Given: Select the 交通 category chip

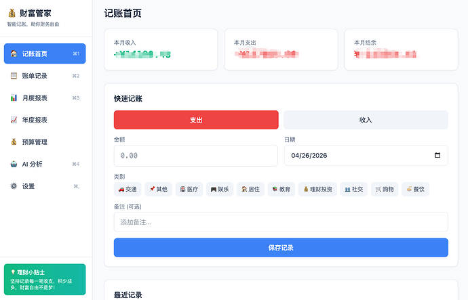Looking at the screenshot, I should point(128,189).
